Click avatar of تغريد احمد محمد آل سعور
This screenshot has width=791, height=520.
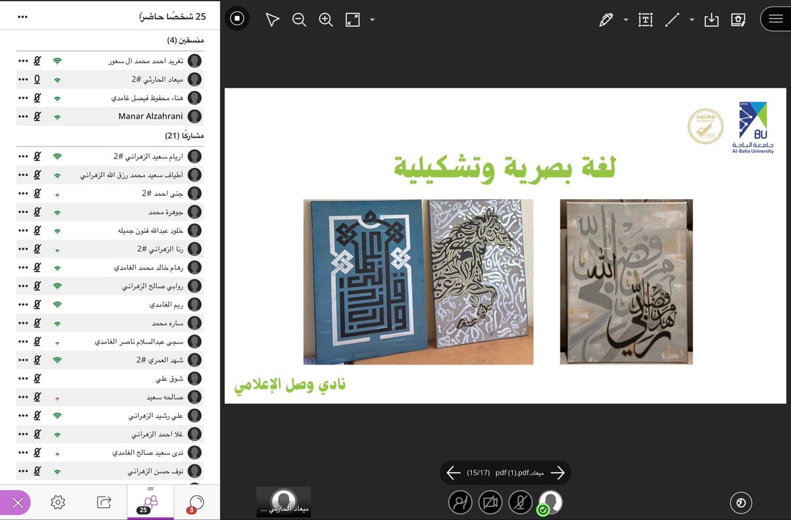click(x=194, y=61)
